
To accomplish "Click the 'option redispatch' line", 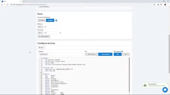I will point(52,90).
